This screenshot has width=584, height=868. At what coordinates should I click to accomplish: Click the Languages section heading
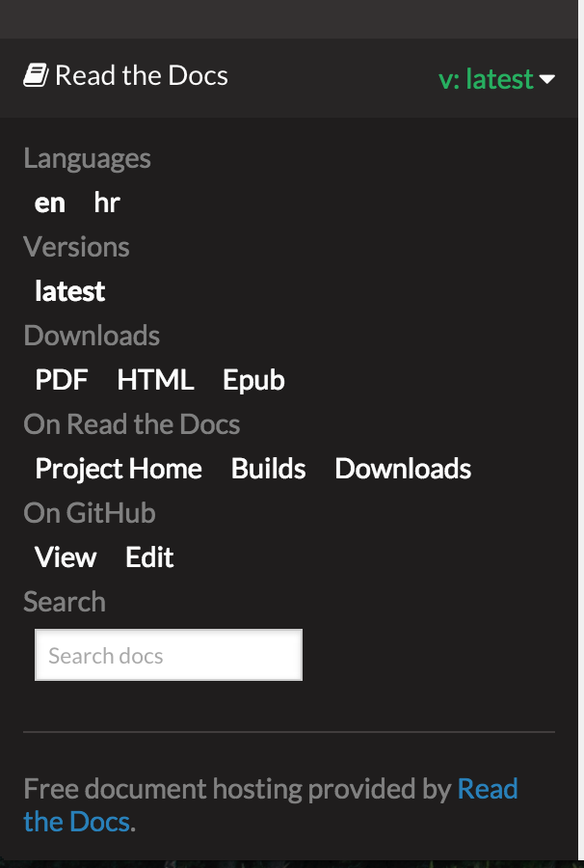pos(87,158)
